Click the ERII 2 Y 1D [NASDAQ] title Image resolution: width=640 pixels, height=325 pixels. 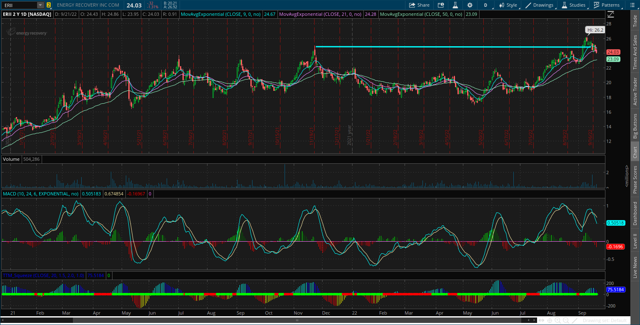27,14
